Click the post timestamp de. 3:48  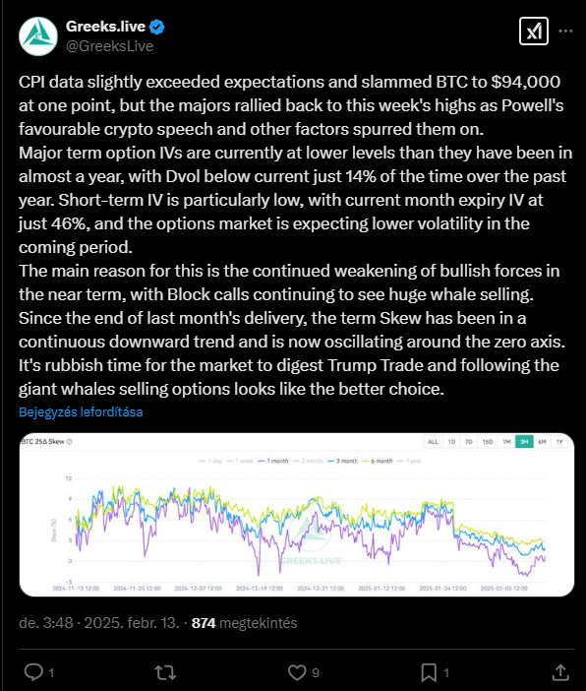click(46, 623)
